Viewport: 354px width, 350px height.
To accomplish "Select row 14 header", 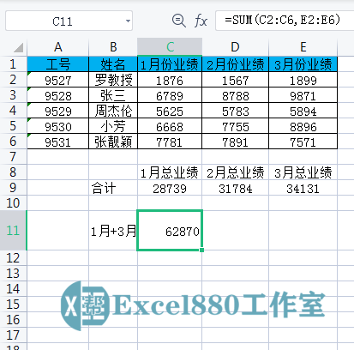I will point(13,289).
